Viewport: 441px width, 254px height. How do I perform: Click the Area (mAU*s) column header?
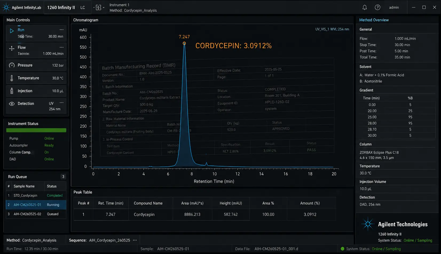(192, 203)
